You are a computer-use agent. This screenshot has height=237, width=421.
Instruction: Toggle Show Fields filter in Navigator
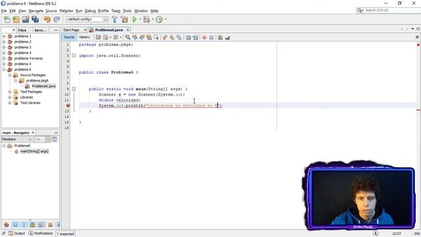[x=15, y=224]
